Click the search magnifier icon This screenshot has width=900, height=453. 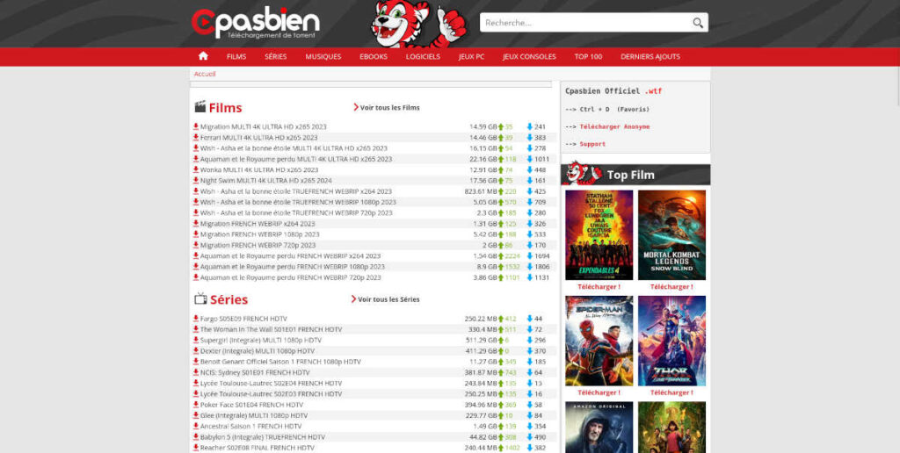pyautogui.click(x=697, y=23)
